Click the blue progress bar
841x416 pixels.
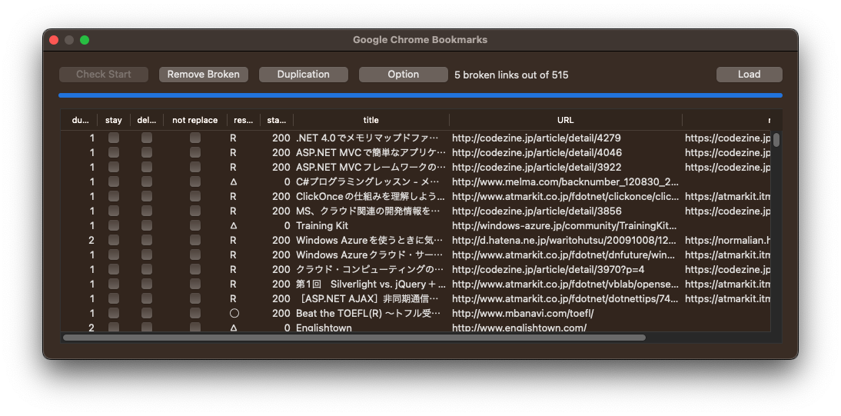pyautogui.click(x=420, y=95)
